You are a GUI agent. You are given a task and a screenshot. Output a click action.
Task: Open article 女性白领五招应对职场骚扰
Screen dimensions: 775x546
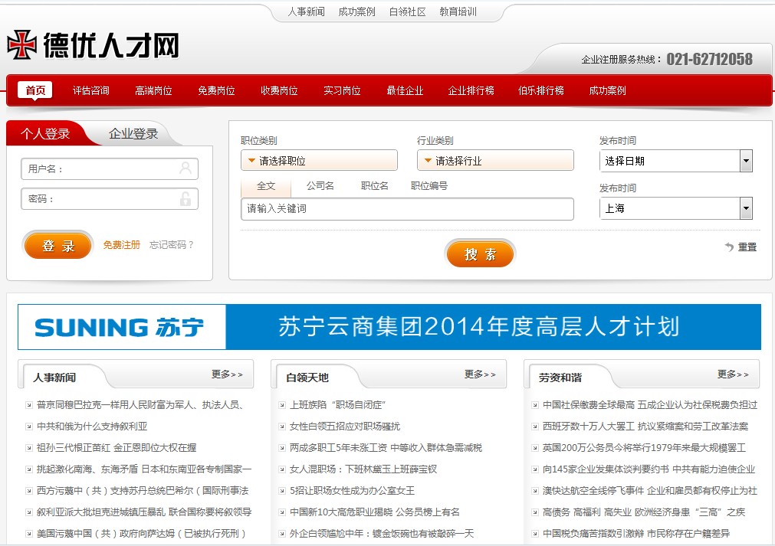pyautogui.click(x=345, y=426)
